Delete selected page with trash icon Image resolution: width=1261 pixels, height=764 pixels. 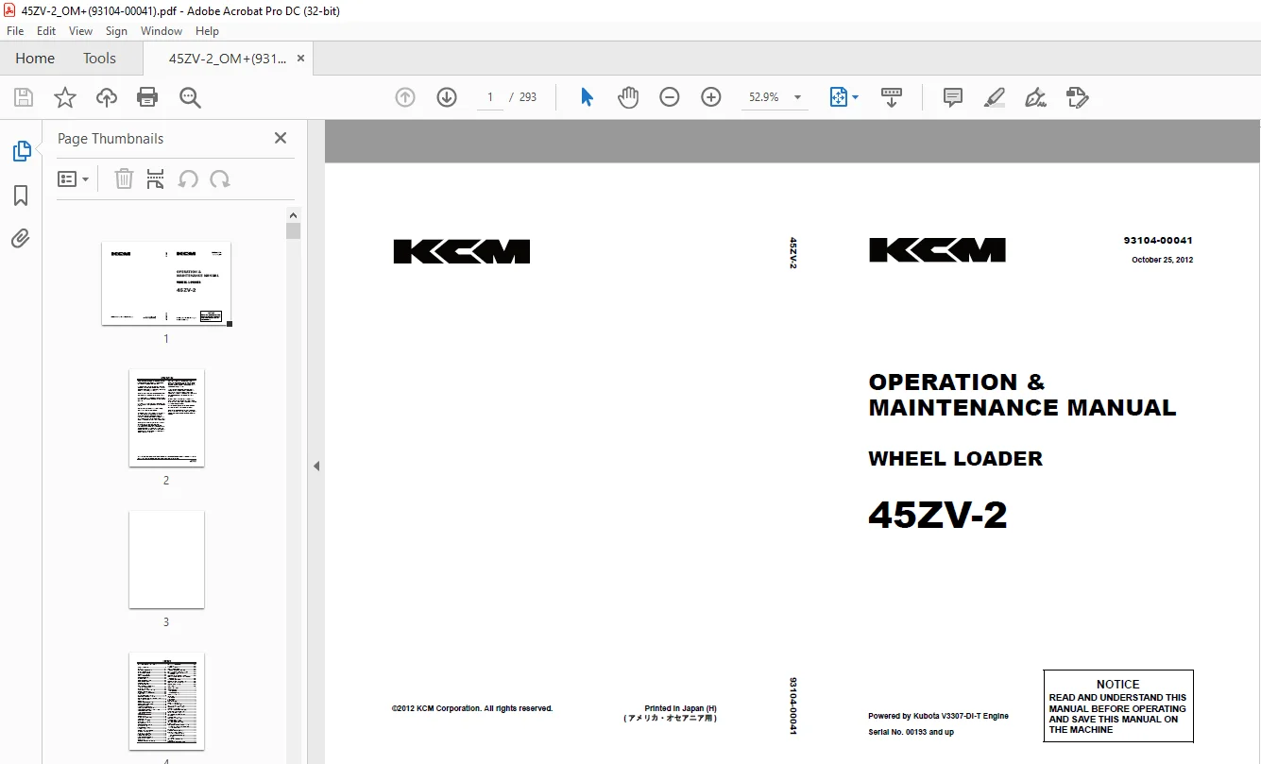124,178
